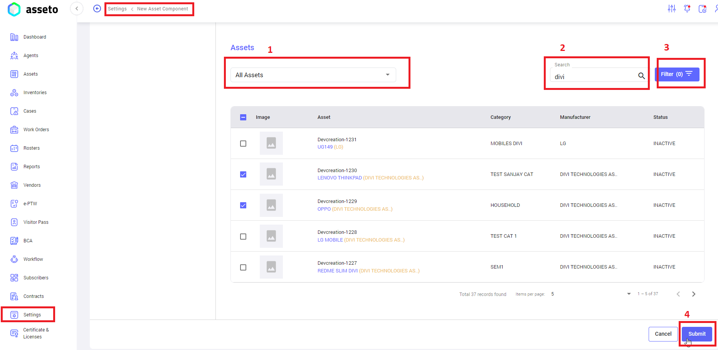Uncheck the Devcreation-1230 row checkbox
The width and height of the screenshot is (718, 350).
click(243, 174)
